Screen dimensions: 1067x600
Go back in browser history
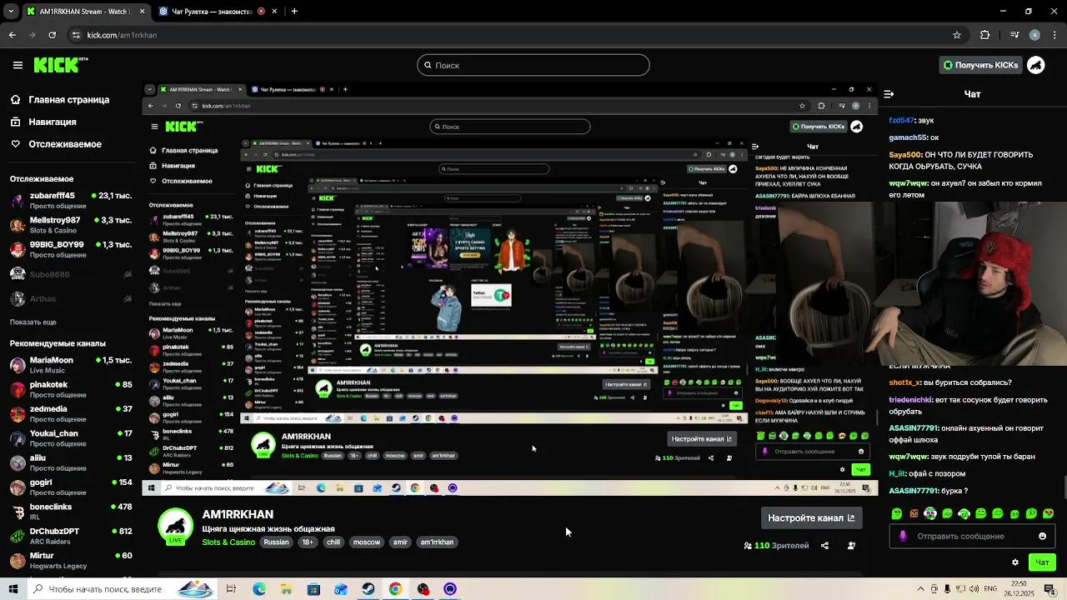[x=12, y=35]
